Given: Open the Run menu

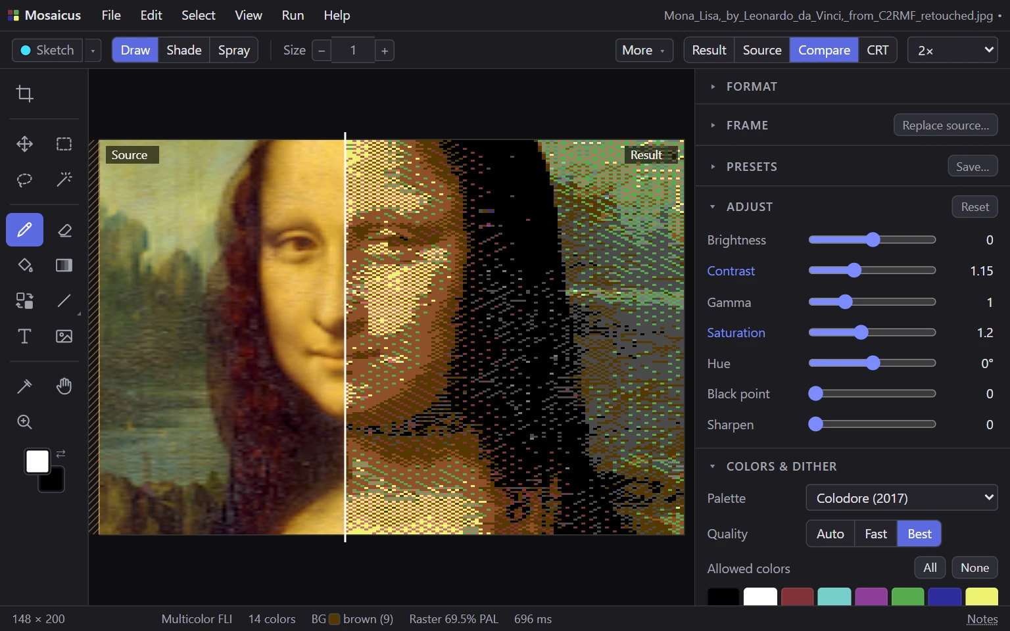Looking at the screenshot, I should click(x=293, y=15).
